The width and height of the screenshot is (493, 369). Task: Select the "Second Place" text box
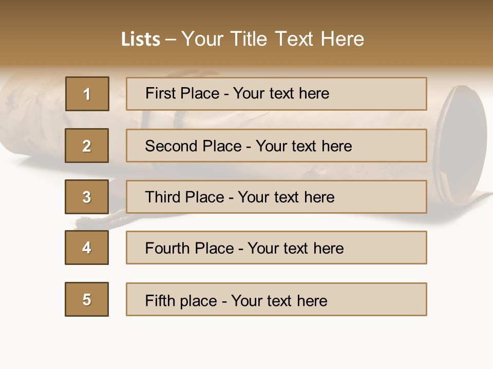[276, 146]
